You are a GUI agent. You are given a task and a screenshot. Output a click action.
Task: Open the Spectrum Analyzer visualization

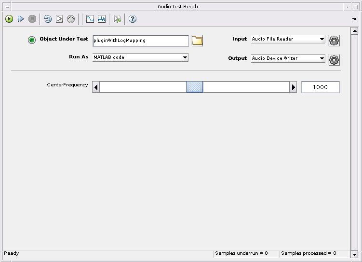102,19
